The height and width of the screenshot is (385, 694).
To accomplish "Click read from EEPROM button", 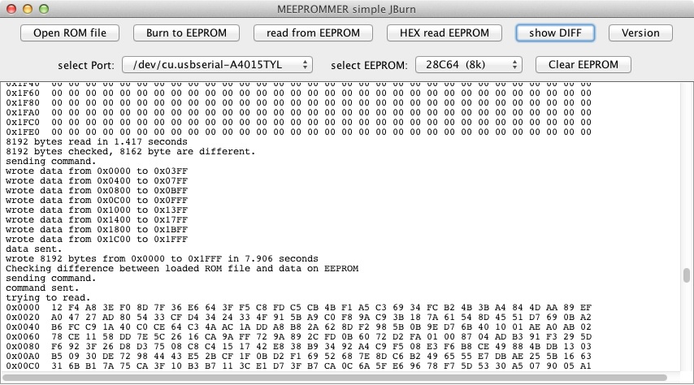I will coord(312,33).
